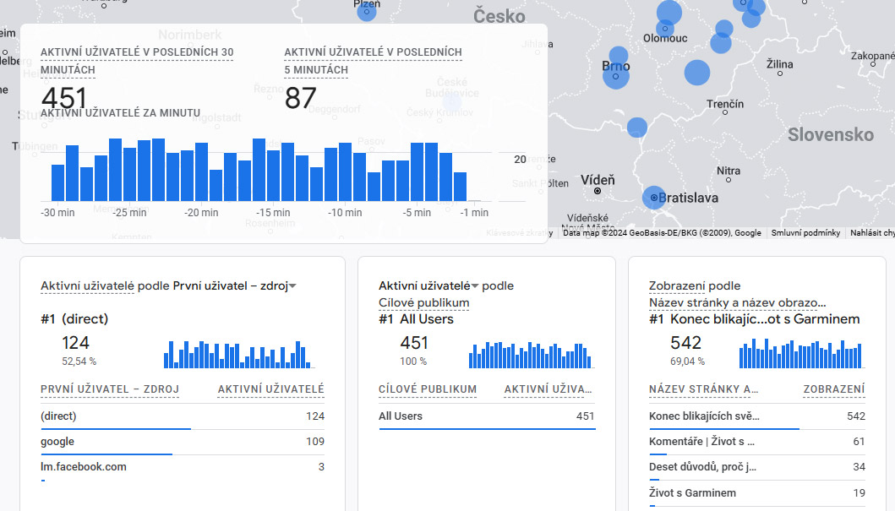Screen dimensions: 895x511
Task: Select the (direct) source row
Action: point(182,416)
